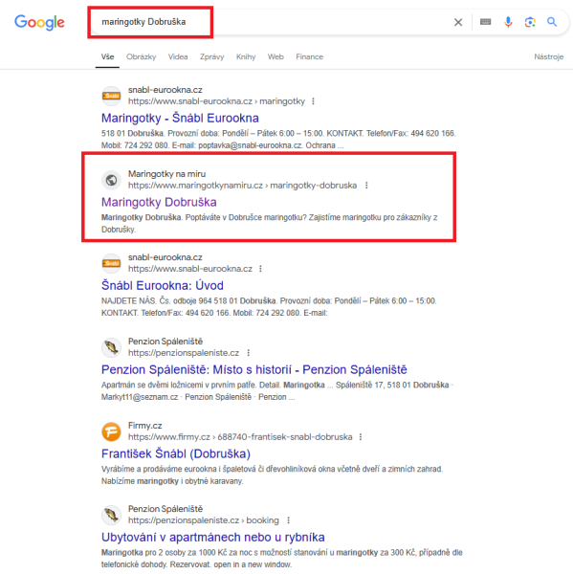Clear the search box with the X icon
The image size is (573, 574).
point(457,22)
